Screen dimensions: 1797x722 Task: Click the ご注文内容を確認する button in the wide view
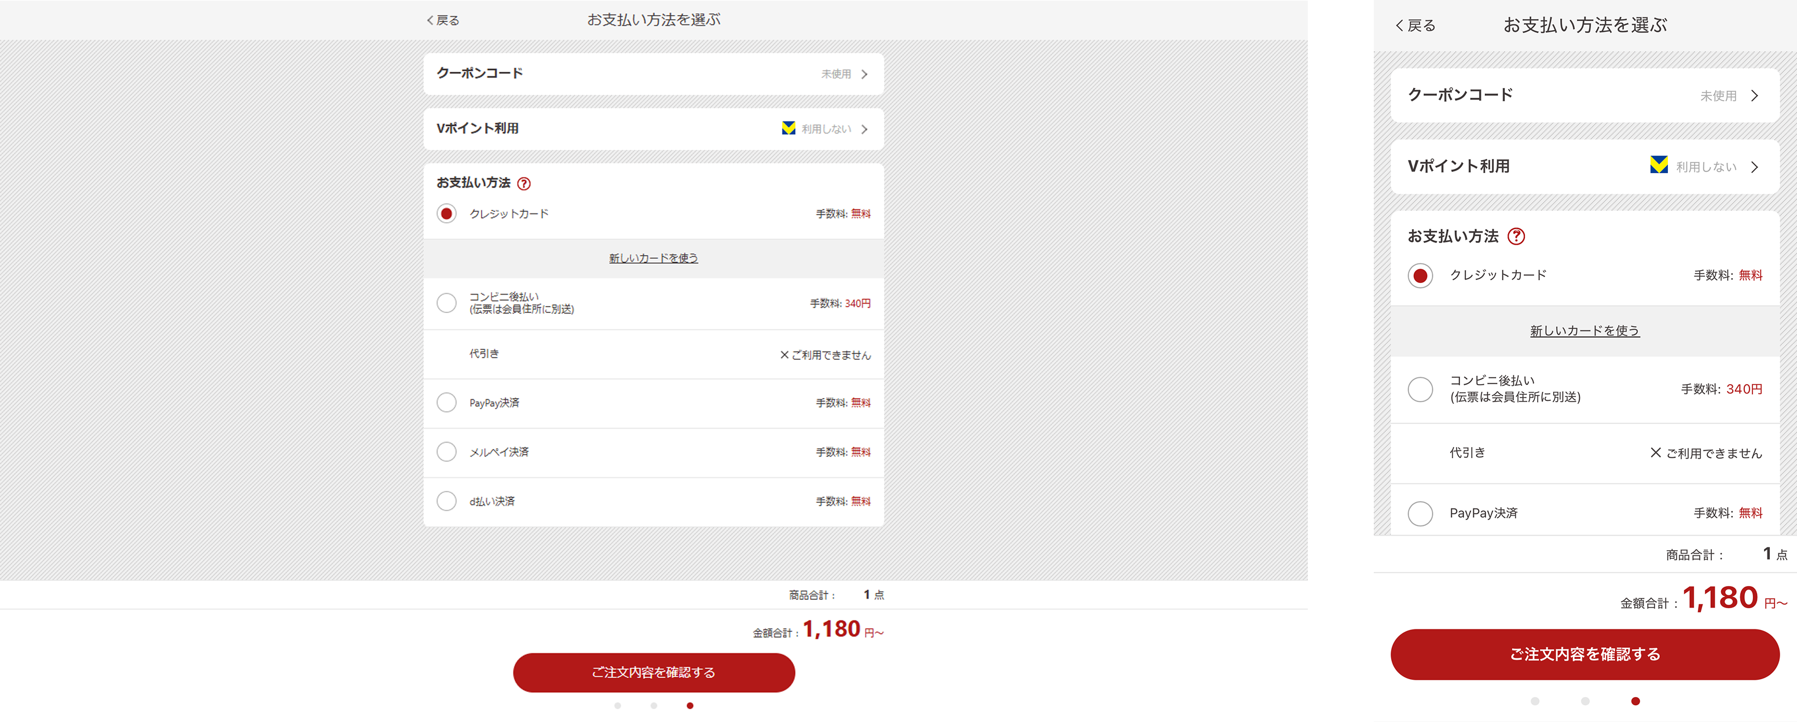coord(654,672)
